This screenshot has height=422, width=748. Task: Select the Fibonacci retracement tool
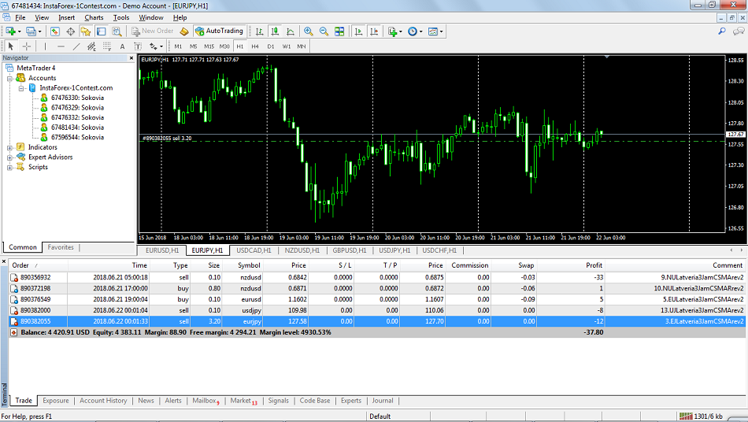tap(107, 46)
